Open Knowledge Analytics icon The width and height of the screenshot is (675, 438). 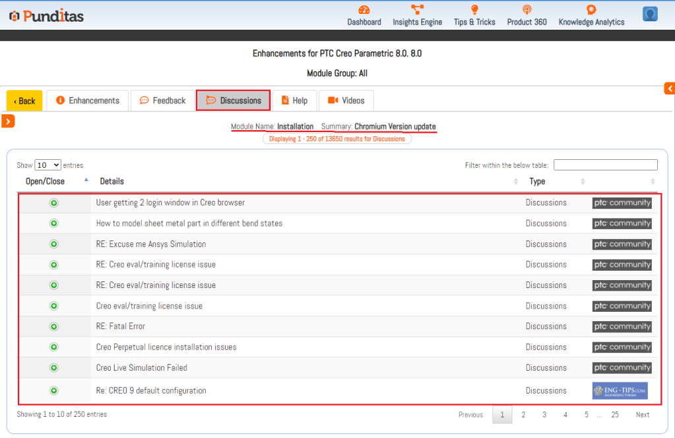(591, 10)
